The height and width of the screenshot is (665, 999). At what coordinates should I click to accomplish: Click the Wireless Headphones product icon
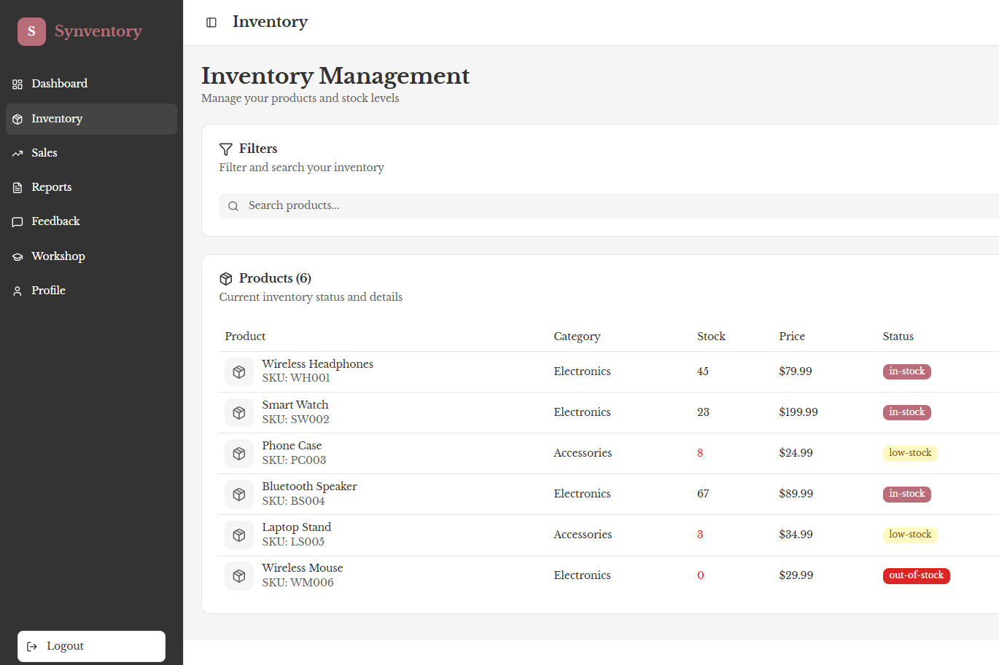[x=238, y=371]
